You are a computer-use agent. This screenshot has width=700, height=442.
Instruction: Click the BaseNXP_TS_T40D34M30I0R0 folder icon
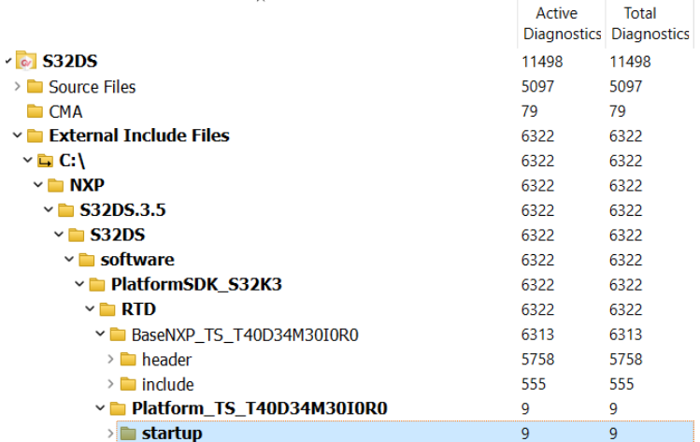click(118, 334)
